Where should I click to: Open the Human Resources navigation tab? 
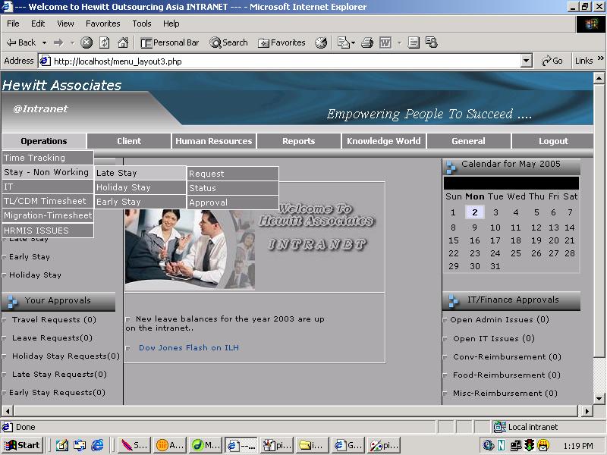click(x=213, y=141)
